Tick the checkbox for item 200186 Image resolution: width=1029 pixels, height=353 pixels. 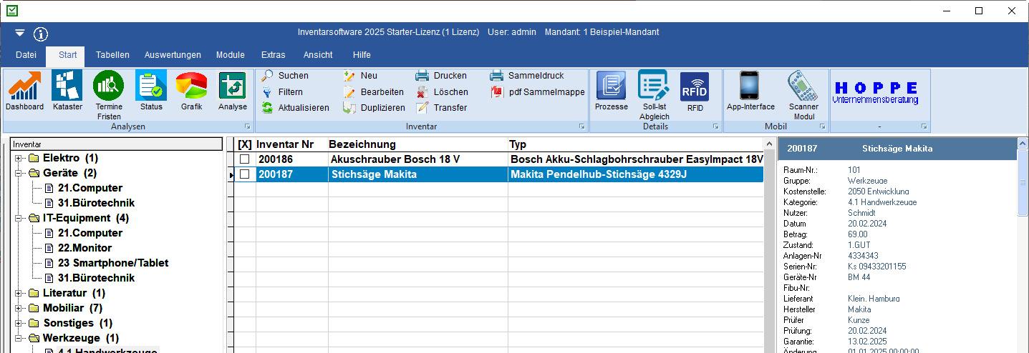point(245,159)
